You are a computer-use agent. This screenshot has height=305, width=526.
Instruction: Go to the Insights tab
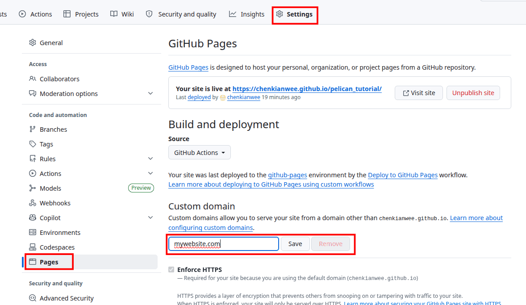[246, 14]
